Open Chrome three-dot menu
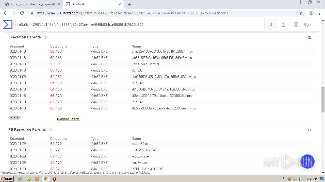This screenshot has height=182, width=325. tap(319, 13)
